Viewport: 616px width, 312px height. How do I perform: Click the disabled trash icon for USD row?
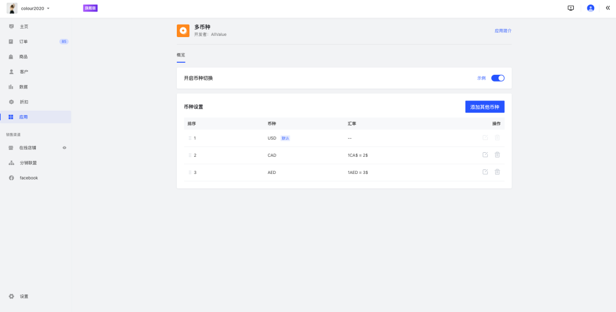(497, 137)
